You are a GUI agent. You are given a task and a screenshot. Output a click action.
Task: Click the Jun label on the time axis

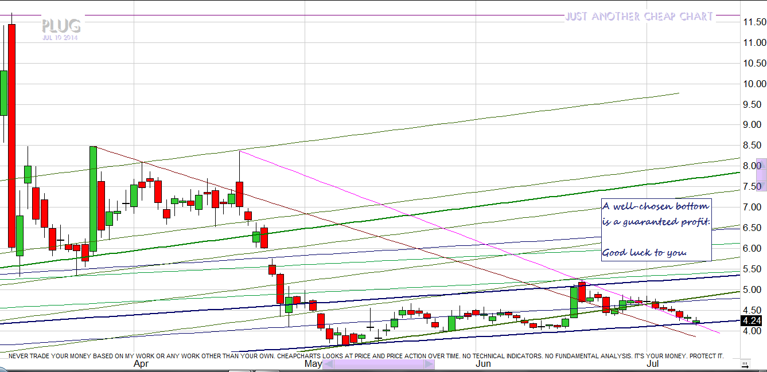483,364
